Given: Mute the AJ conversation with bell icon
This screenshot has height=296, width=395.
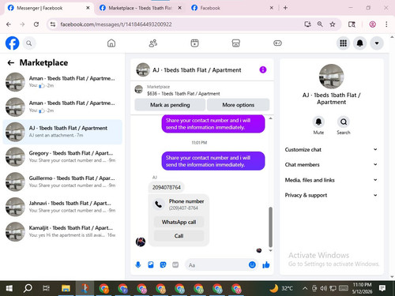Looking at the screenshot, I should [x=318, y=122].
